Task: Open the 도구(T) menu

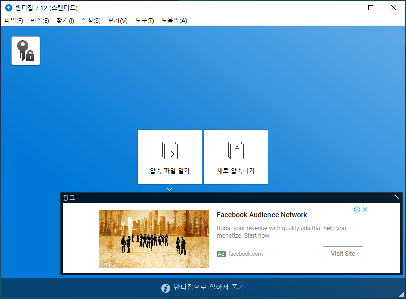Action: coord(145,21)
